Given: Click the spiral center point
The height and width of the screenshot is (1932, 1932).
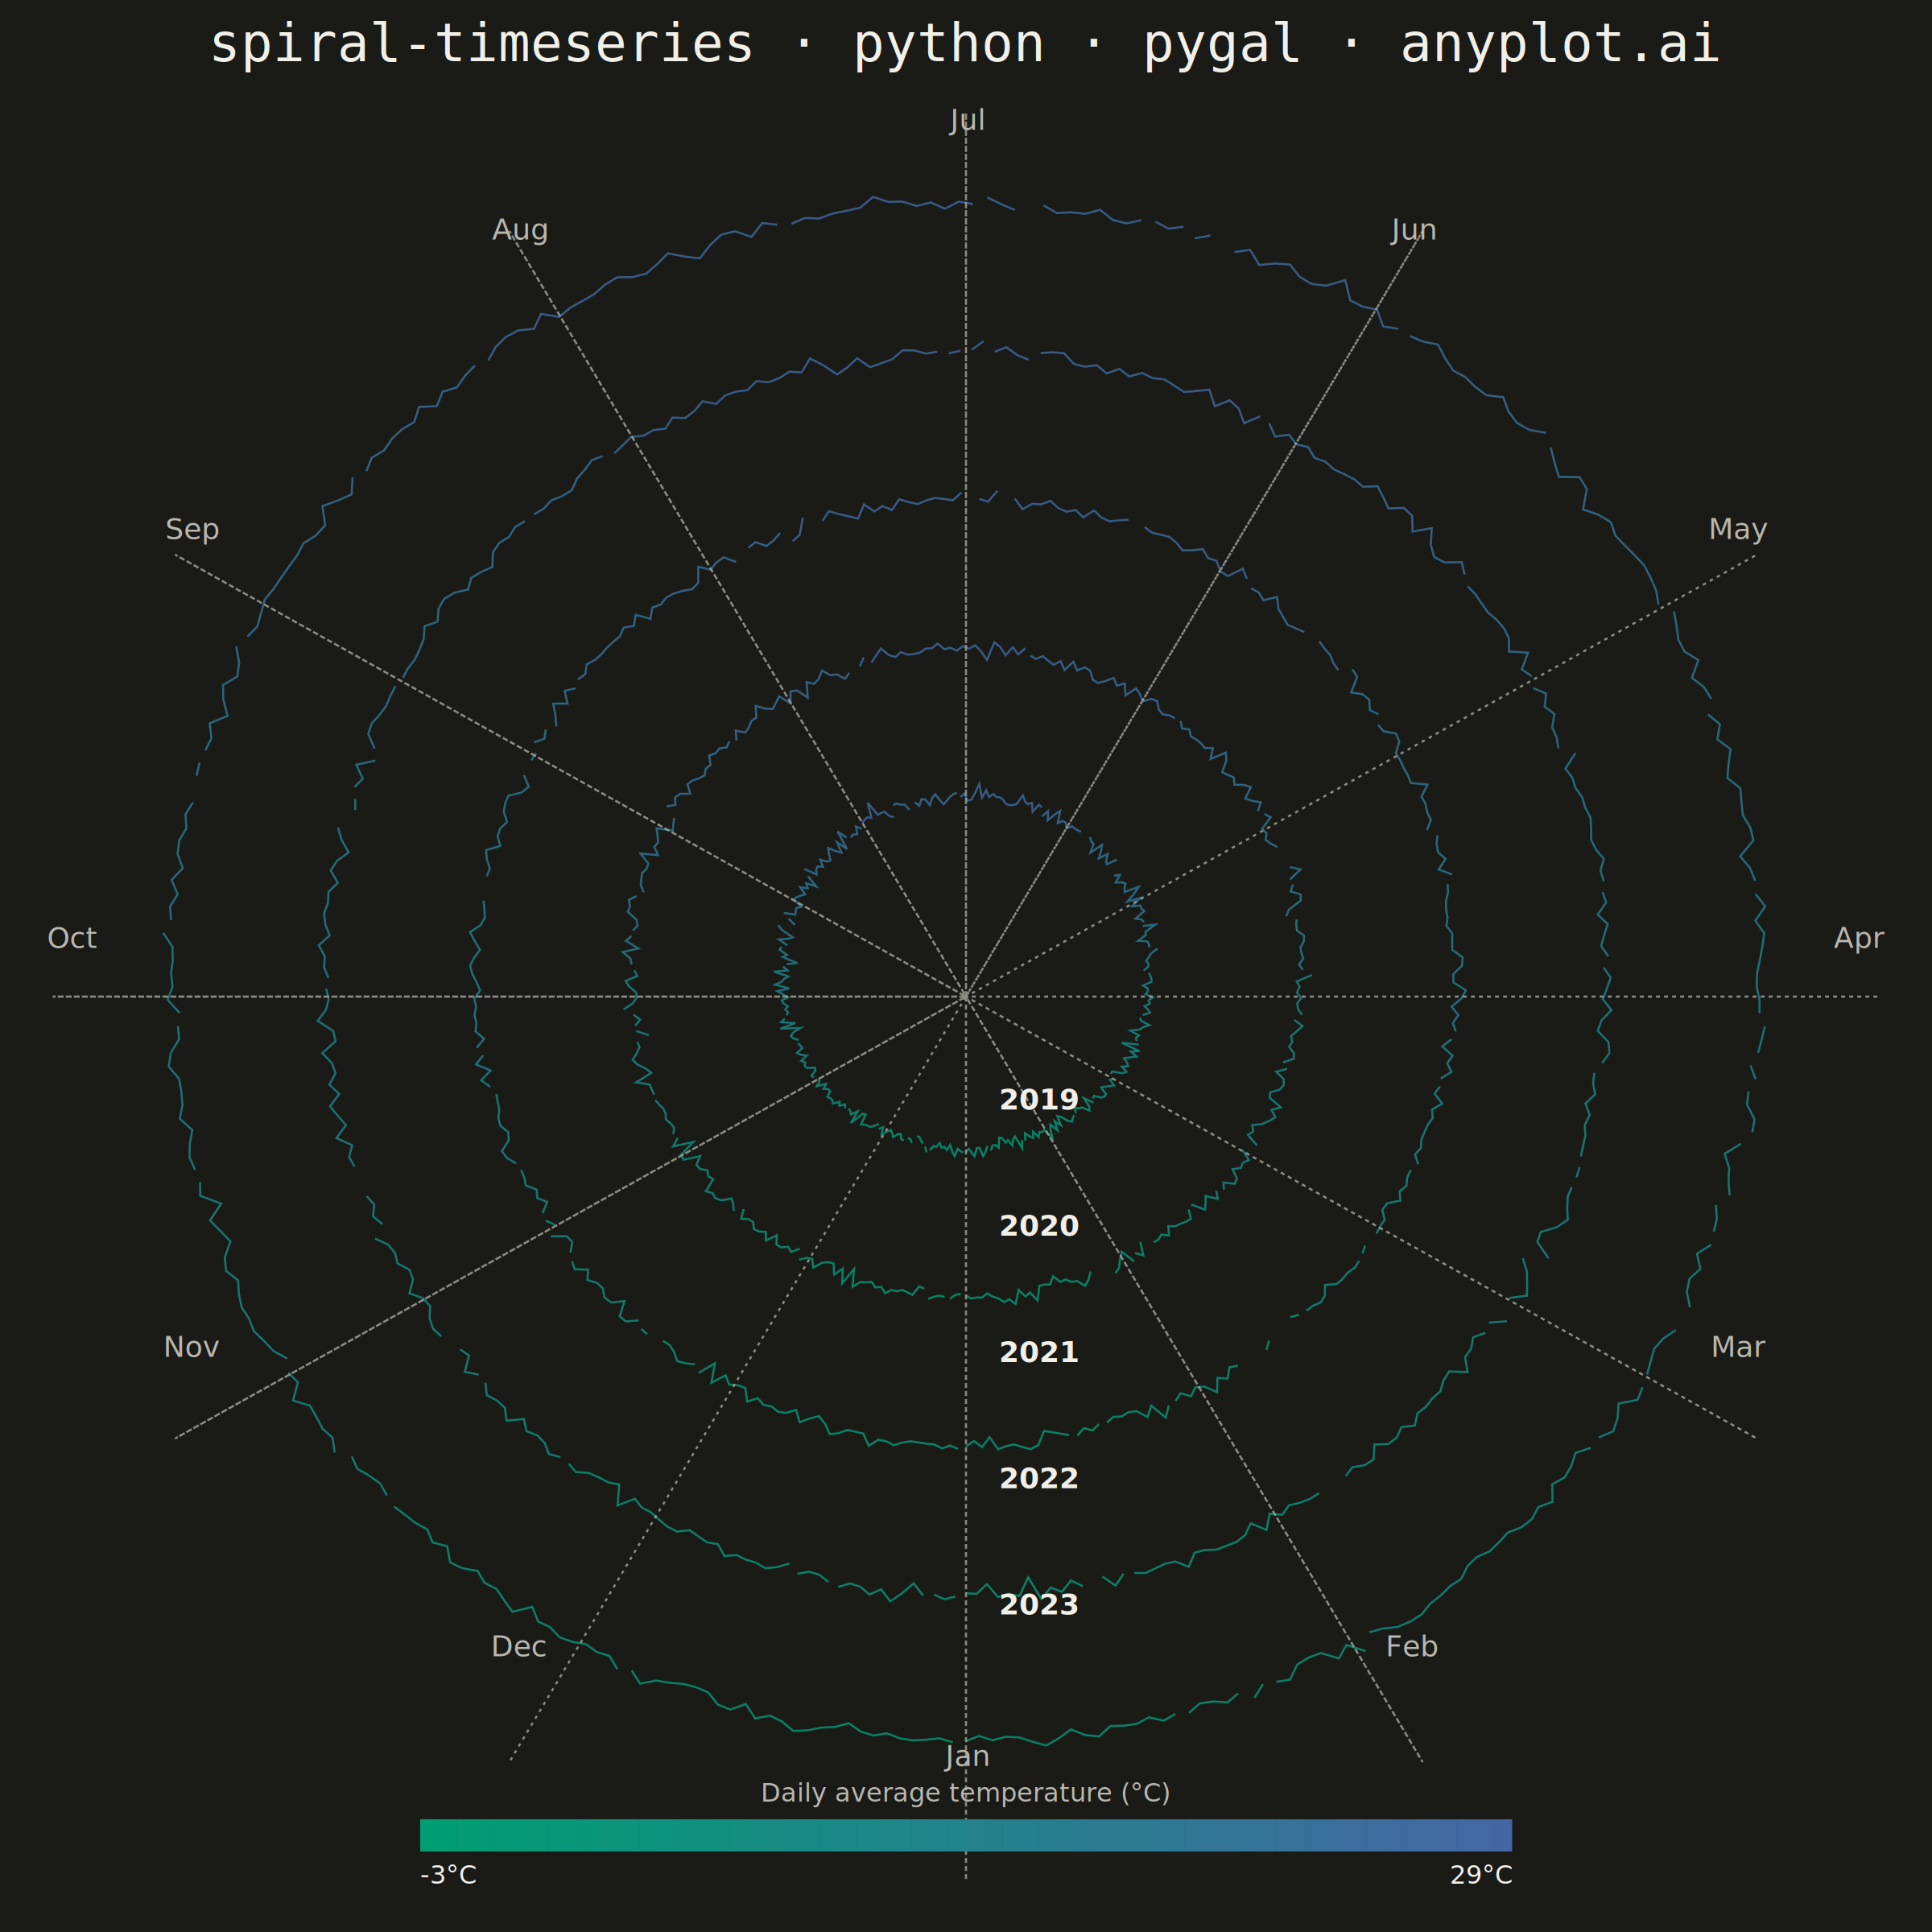Looking at the screenshot, I should tap(965, 996).
